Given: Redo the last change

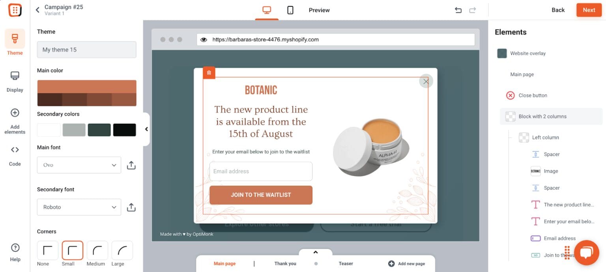Looking at the screenshot, I should 472,10.
